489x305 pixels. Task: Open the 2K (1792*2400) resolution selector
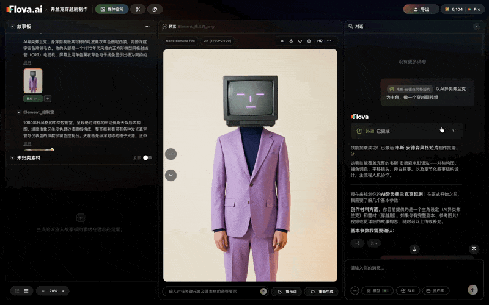(x=218, y=41)
